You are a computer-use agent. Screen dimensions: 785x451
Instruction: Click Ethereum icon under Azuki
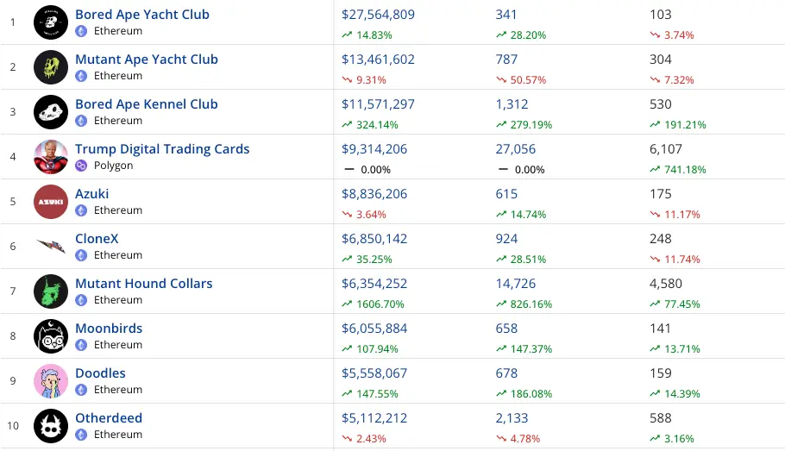(x=81, y=210)
